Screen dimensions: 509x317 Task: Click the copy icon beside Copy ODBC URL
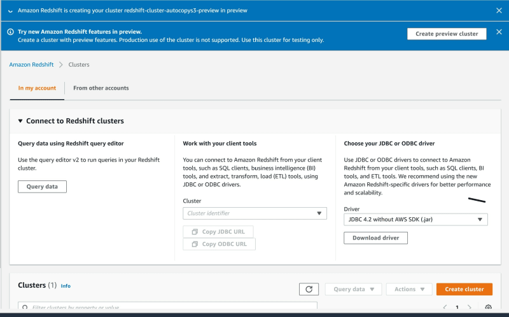pos(195,244)
